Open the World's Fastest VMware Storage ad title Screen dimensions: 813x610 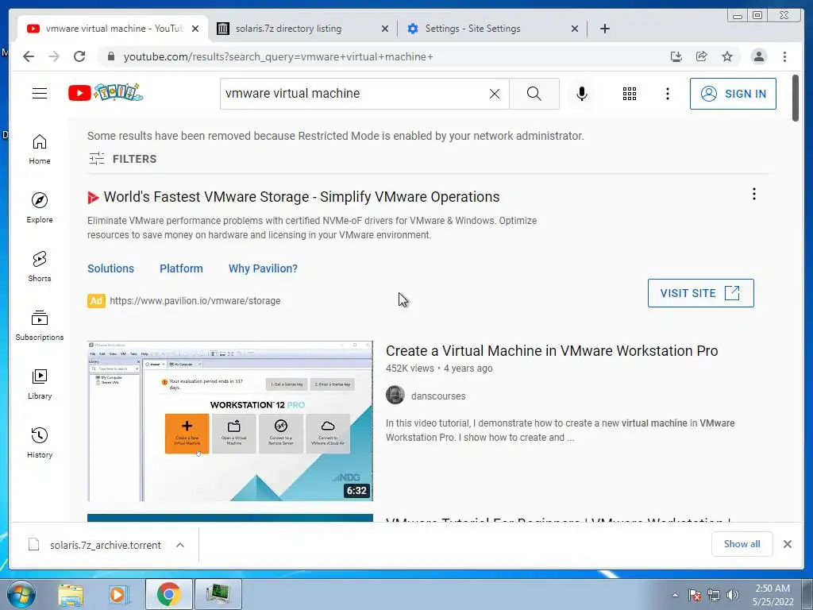pyautogui.click(x=301, y=197)
